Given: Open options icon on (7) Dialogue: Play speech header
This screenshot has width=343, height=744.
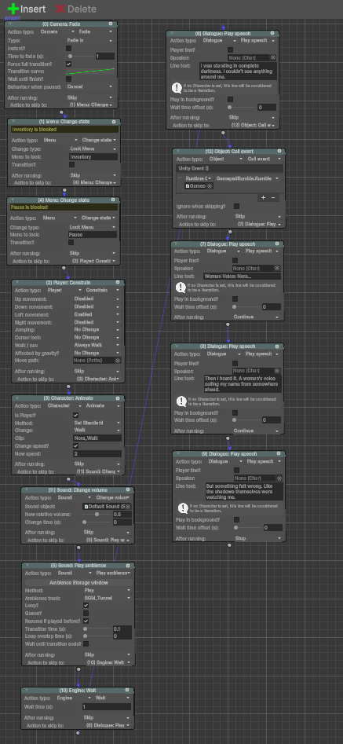Looking at the screenshot, I should tap(276, 244).
